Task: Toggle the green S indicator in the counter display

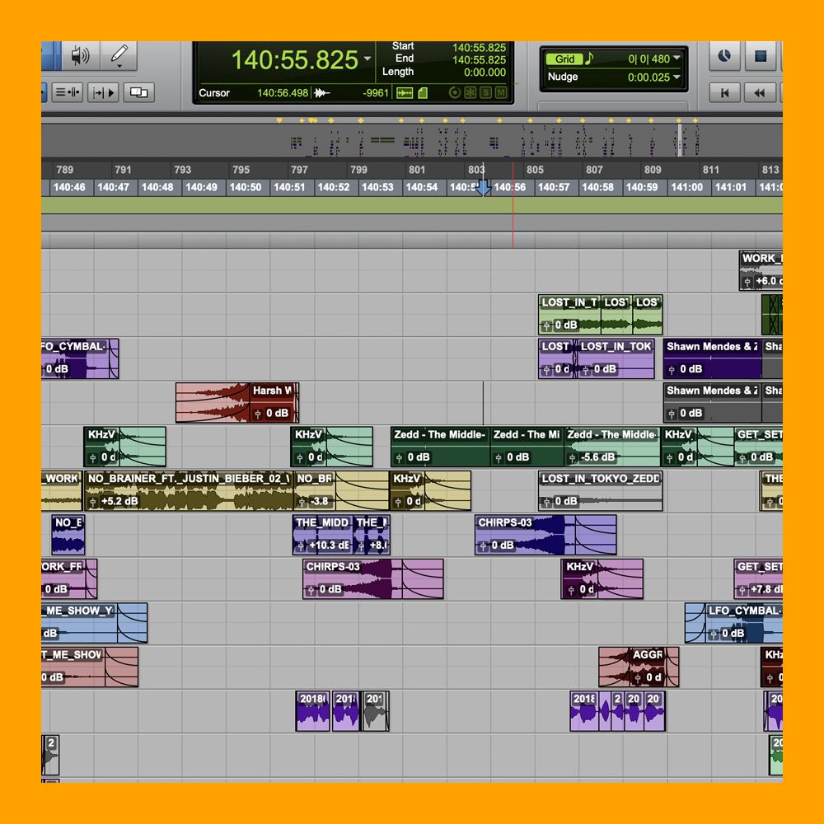Action: pyautogui.click(x=486, y=91)
